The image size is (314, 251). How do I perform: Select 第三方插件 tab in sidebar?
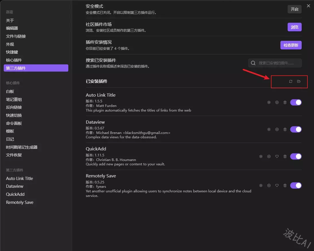36,68
